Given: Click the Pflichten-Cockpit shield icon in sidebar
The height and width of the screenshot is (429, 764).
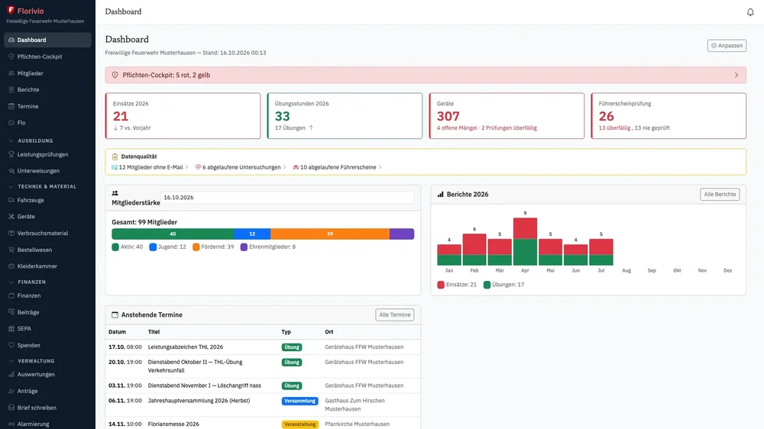Looking at the screenshot, I should pos(11,56).
